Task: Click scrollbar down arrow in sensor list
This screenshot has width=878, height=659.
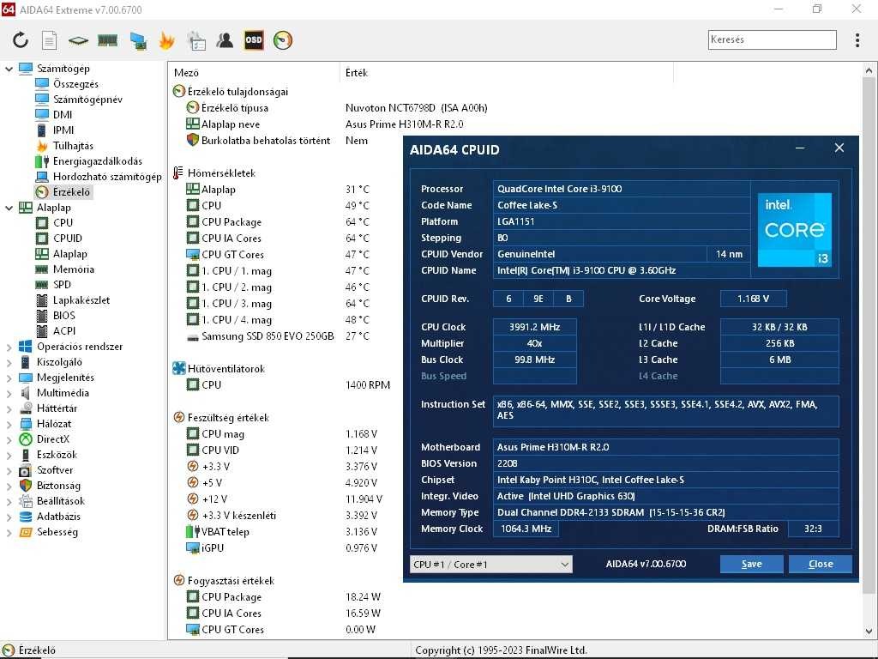Action: (869, 631)
